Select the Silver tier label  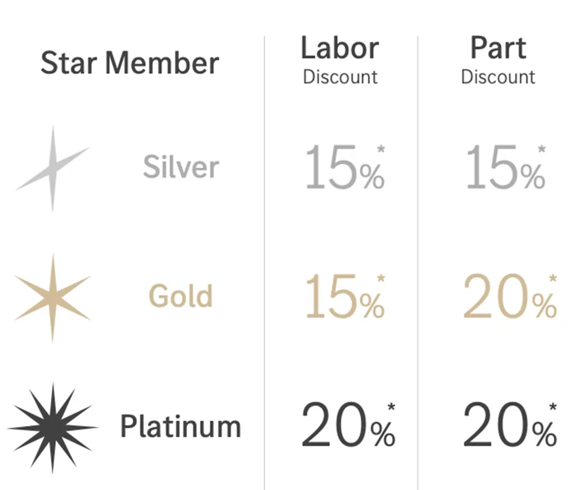tap(181, 166)
